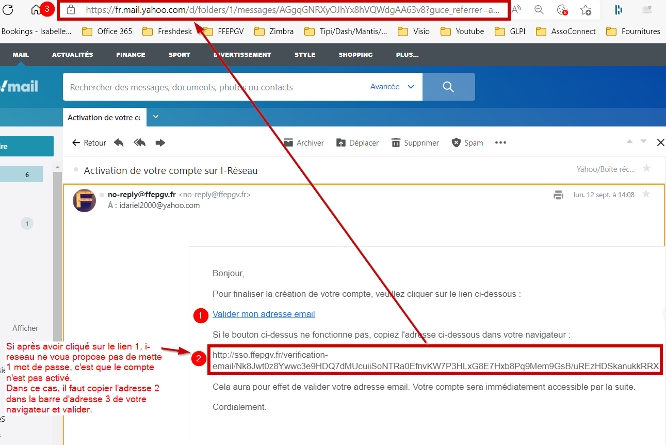This screenshot has height=445, width=666.
Task: Click the compose button in sidebar
Action: point(27,146)
